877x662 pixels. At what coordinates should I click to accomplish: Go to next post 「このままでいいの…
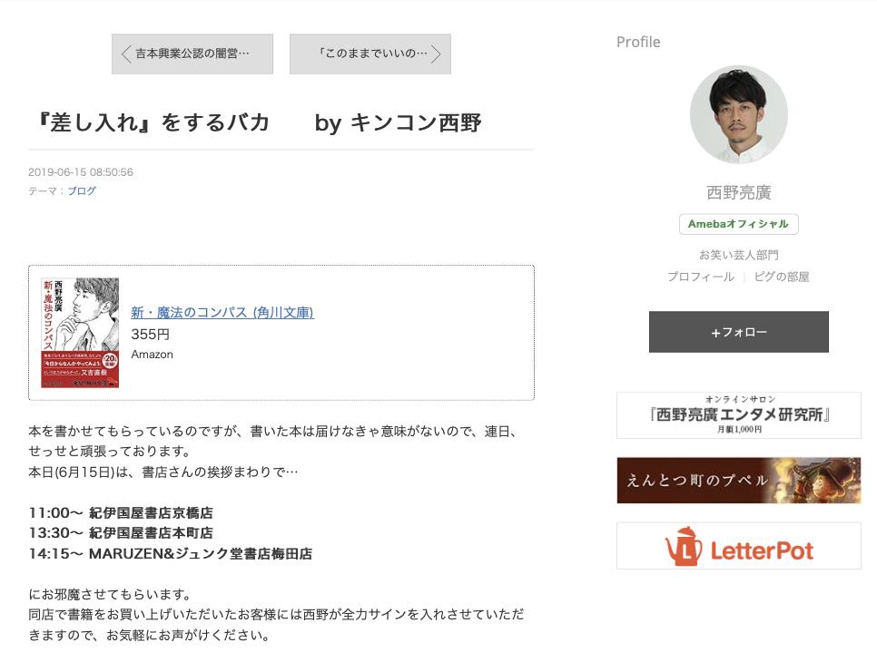pyautogui.click(x=370, y=54)
